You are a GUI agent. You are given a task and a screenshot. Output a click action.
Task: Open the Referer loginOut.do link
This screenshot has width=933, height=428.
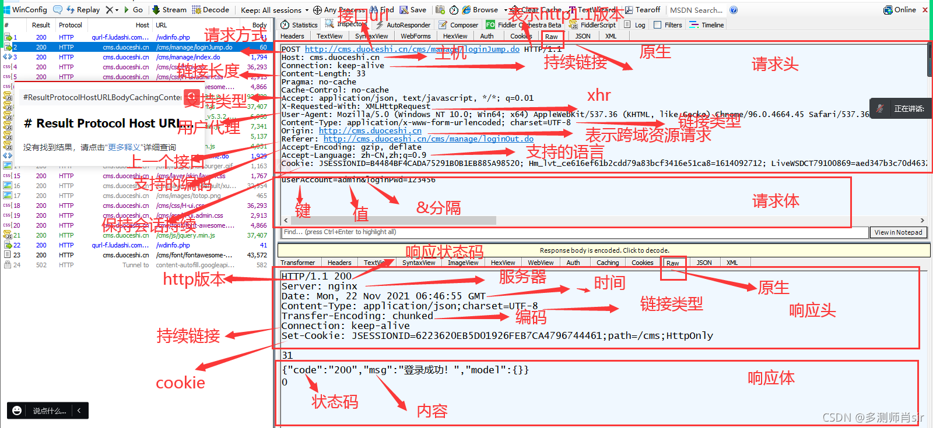[x=428, y=139]
